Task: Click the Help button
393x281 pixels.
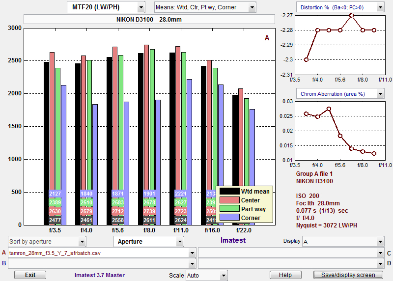Action: pyautogui.click(x=285, y=275)
